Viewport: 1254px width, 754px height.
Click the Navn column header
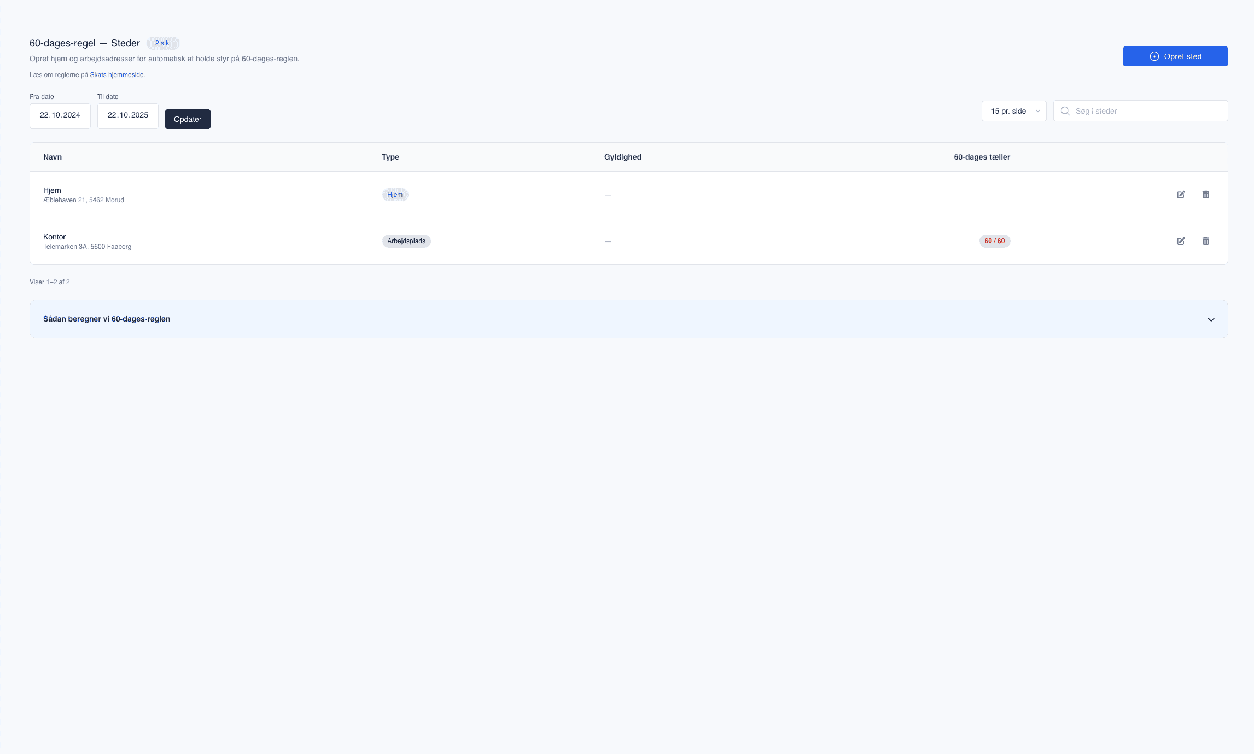click(53, 157)
